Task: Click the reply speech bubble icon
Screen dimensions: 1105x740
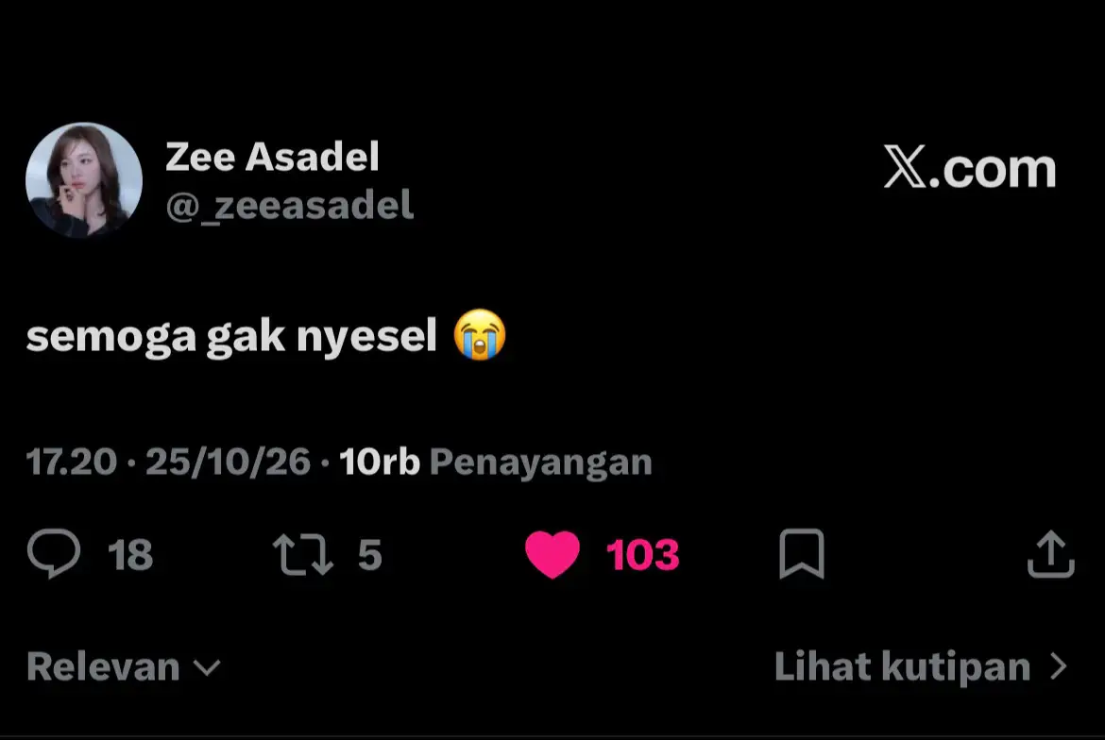Action: tap(54, 553)
